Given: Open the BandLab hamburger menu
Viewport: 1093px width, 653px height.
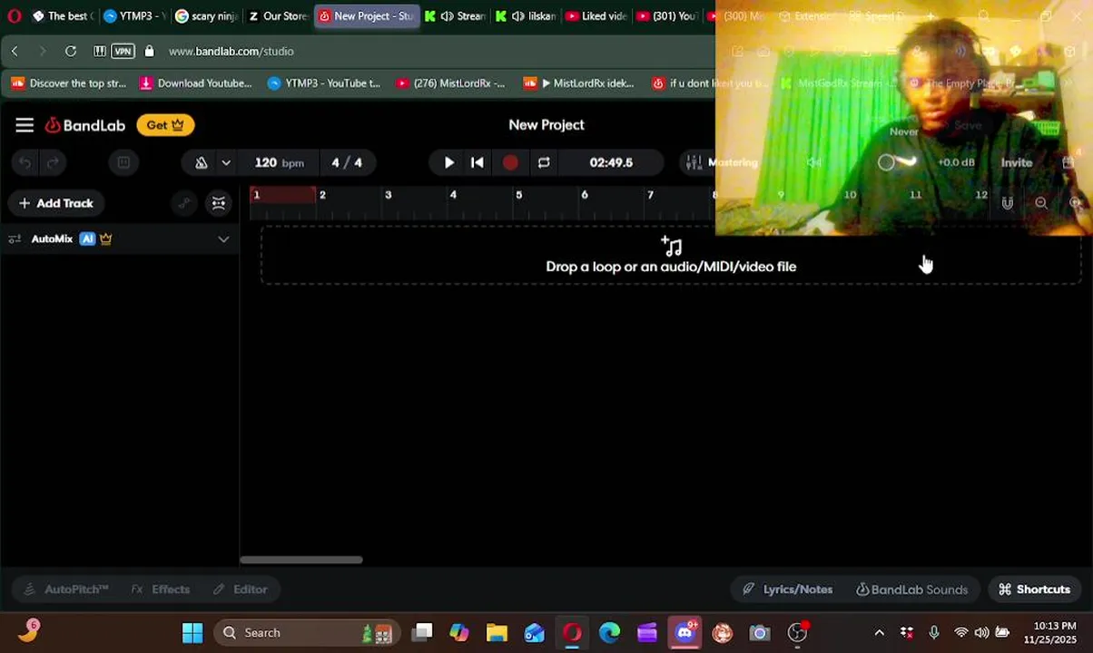Looking at the screenshot, I should 25,125.
